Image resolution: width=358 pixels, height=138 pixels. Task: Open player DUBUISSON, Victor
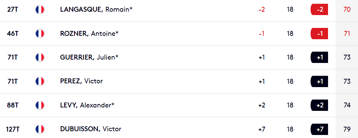[x=91, y=129]
